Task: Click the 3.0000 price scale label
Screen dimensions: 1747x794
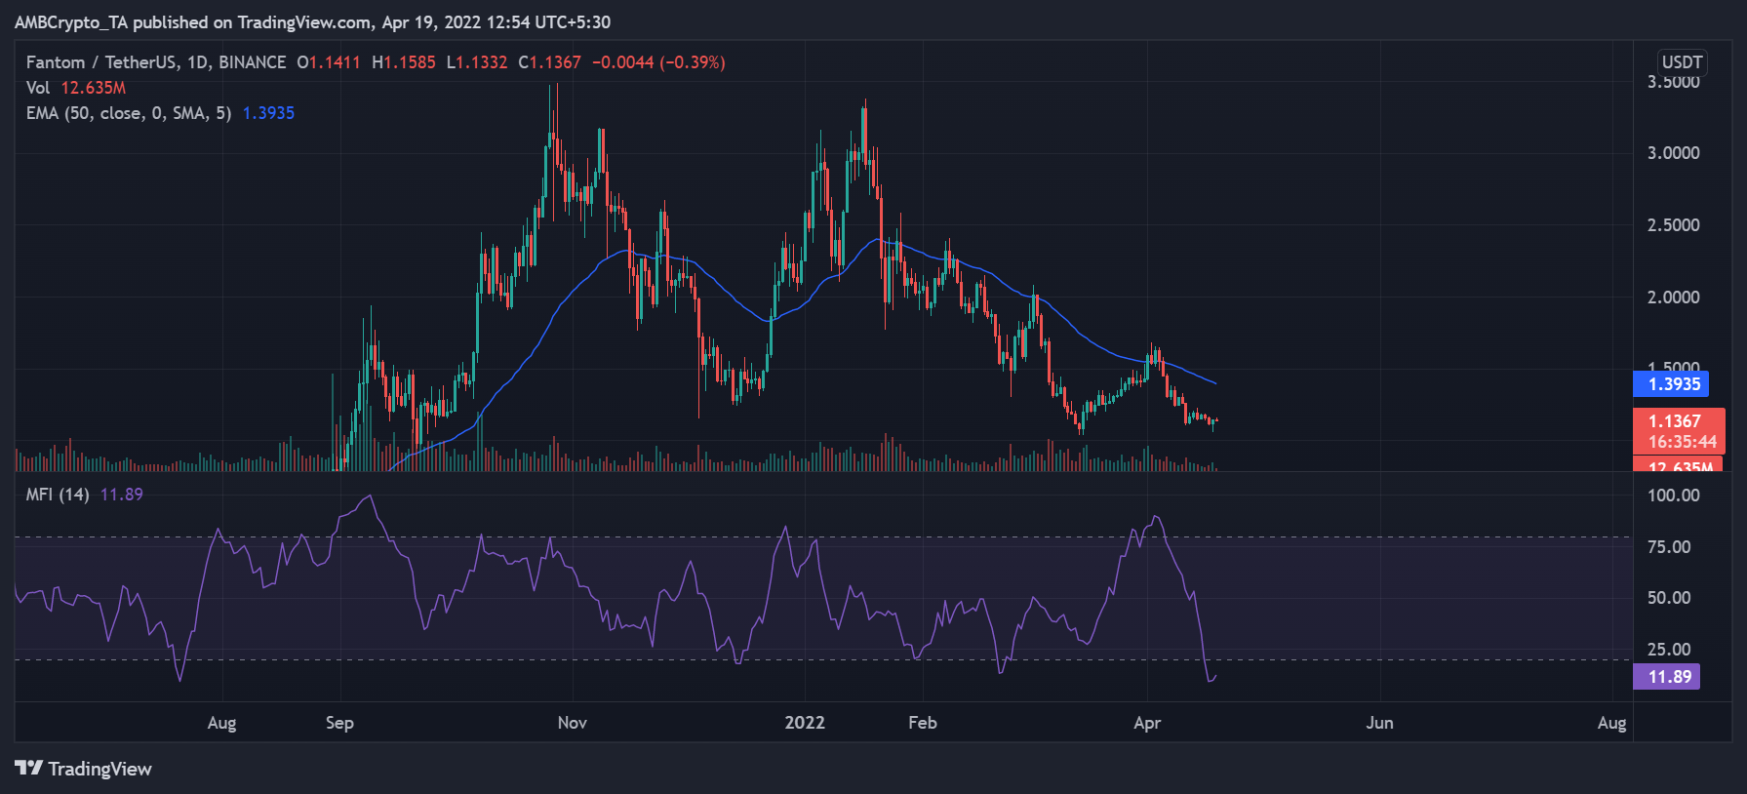Action: click(x=1674, y=153)
